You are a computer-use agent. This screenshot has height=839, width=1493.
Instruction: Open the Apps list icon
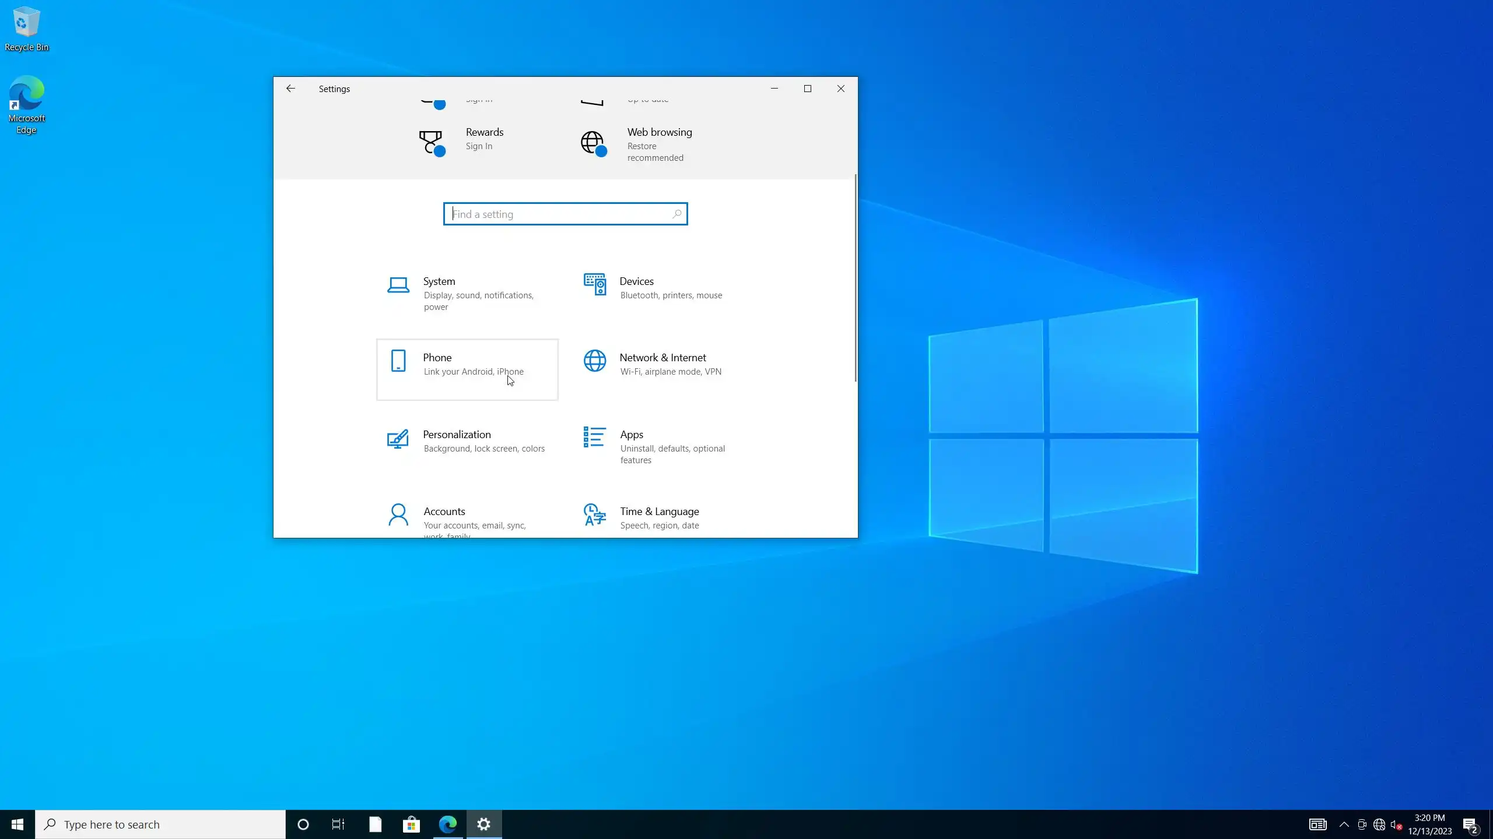594,437
